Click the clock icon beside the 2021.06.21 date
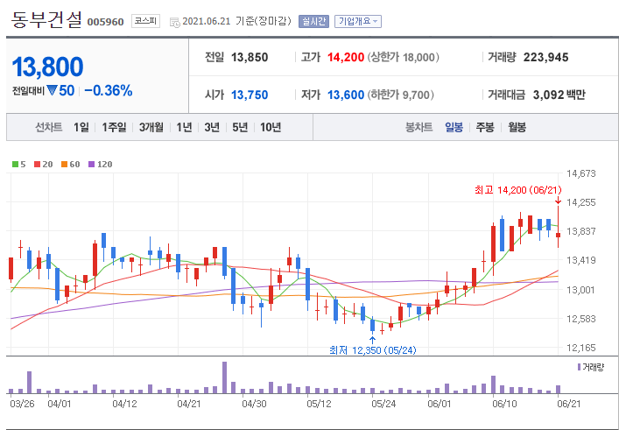This screenshot has width=619, height=430. pyautogui.click(x=174, y=23)
